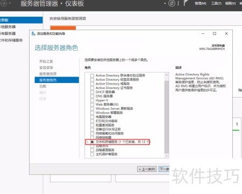Open the history dropdown beside the back arrow
242x194 pixels.
pos(10,3)
